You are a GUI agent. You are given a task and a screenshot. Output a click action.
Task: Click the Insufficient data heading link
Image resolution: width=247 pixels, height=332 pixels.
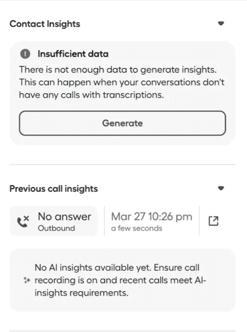pyautogui.click(x=73, y=54)
